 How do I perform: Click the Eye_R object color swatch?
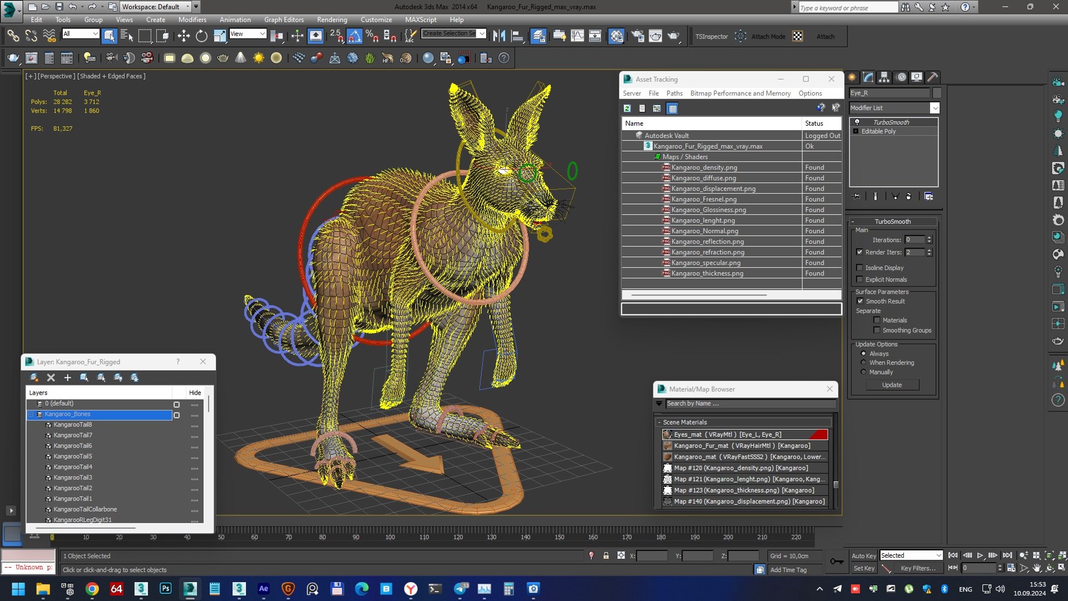pos(937,93)
